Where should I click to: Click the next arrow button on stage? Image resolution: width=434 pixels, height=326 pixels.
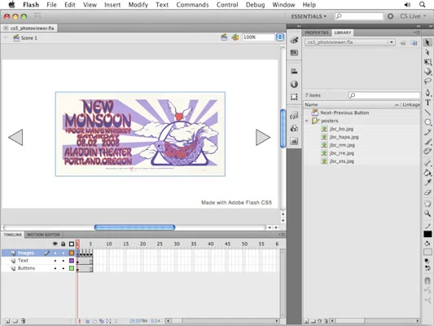[x=263, y=138]
